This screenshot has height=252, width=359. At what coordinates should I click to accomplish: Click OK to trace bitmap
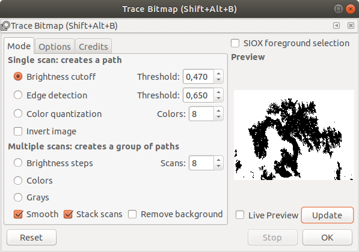[327, 238]
